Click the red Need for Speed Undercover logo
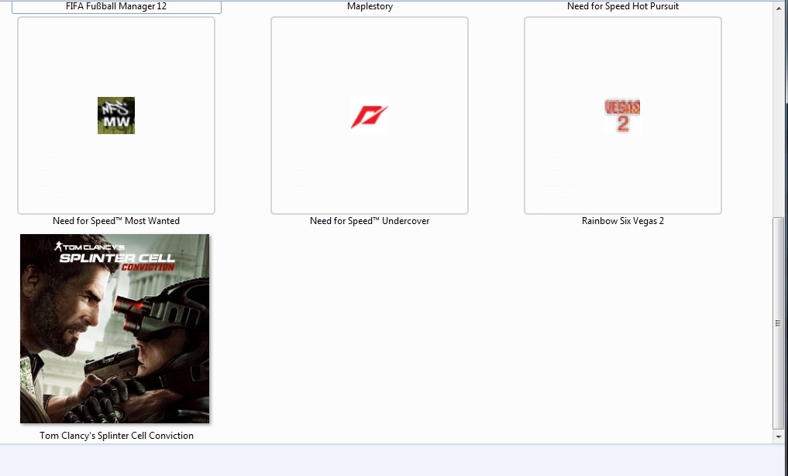This screenshot has width=788, height=476. (x=369, y=116)
